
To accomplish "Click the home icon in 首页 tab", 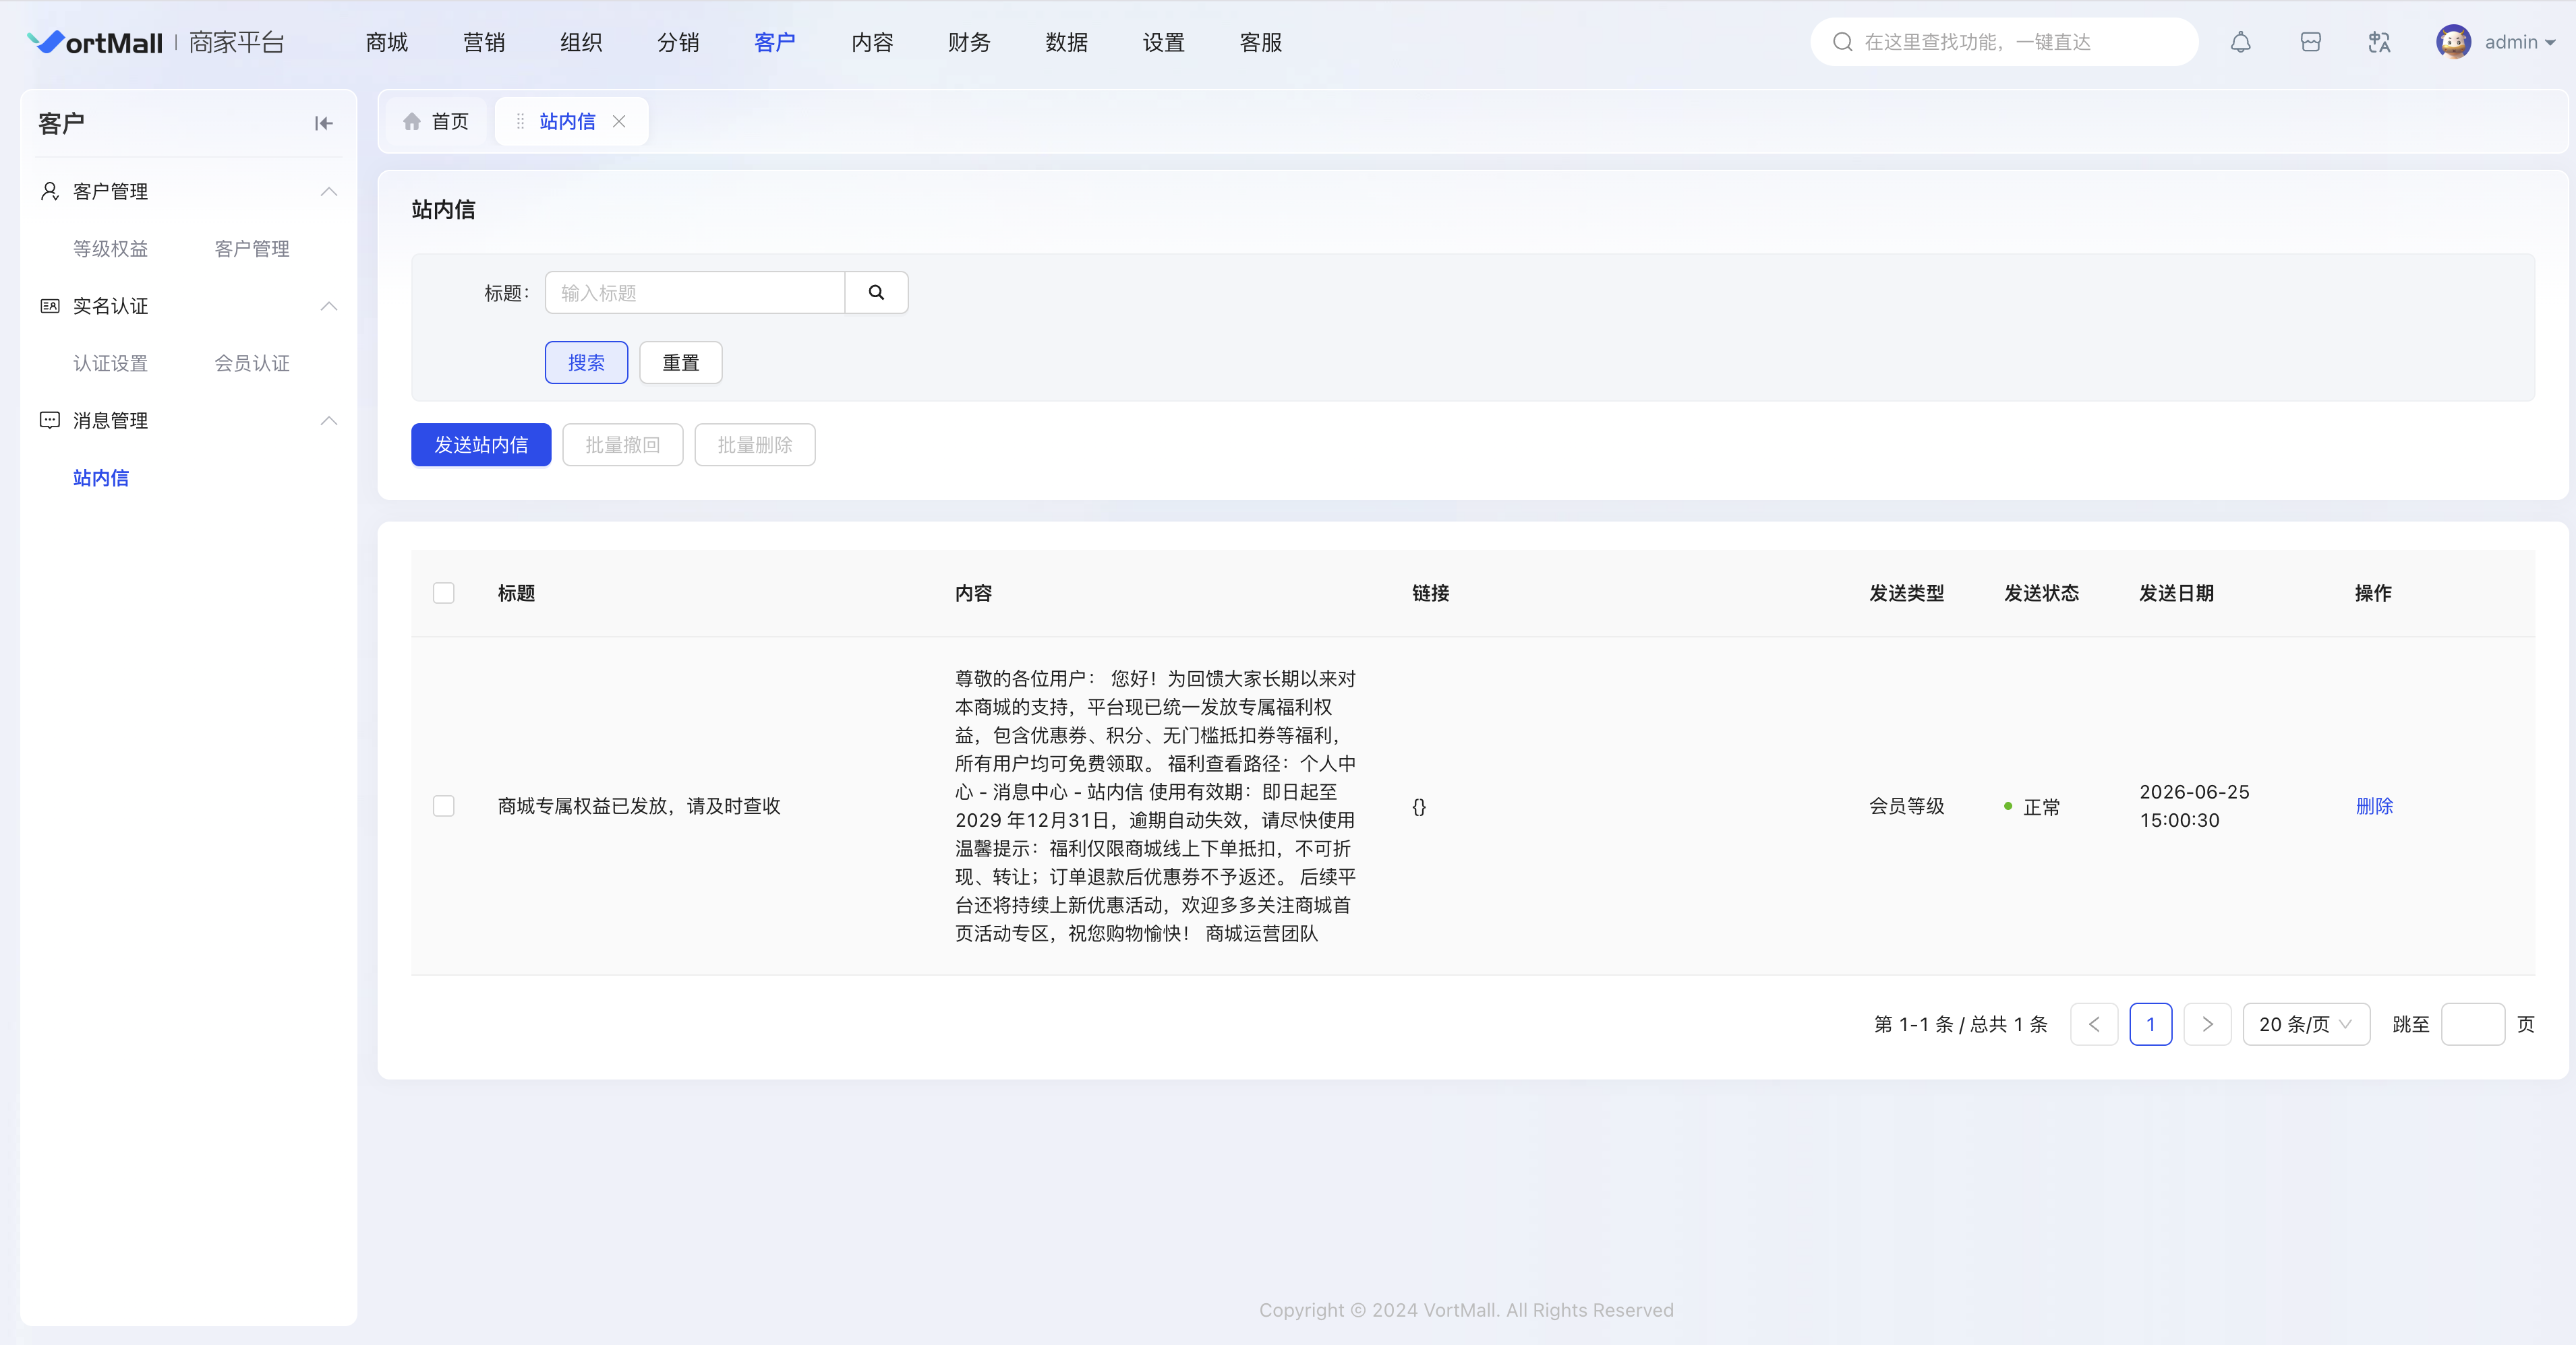I will (x=411, y=121).
